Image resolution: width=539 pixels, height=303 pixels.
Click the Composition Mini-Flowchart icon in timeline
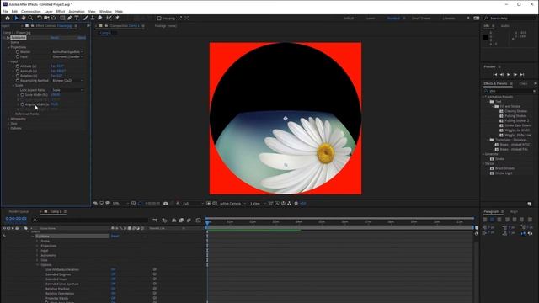click(x=155, y=221)
